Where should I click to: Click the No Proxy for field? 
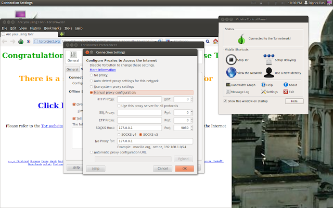155,141
